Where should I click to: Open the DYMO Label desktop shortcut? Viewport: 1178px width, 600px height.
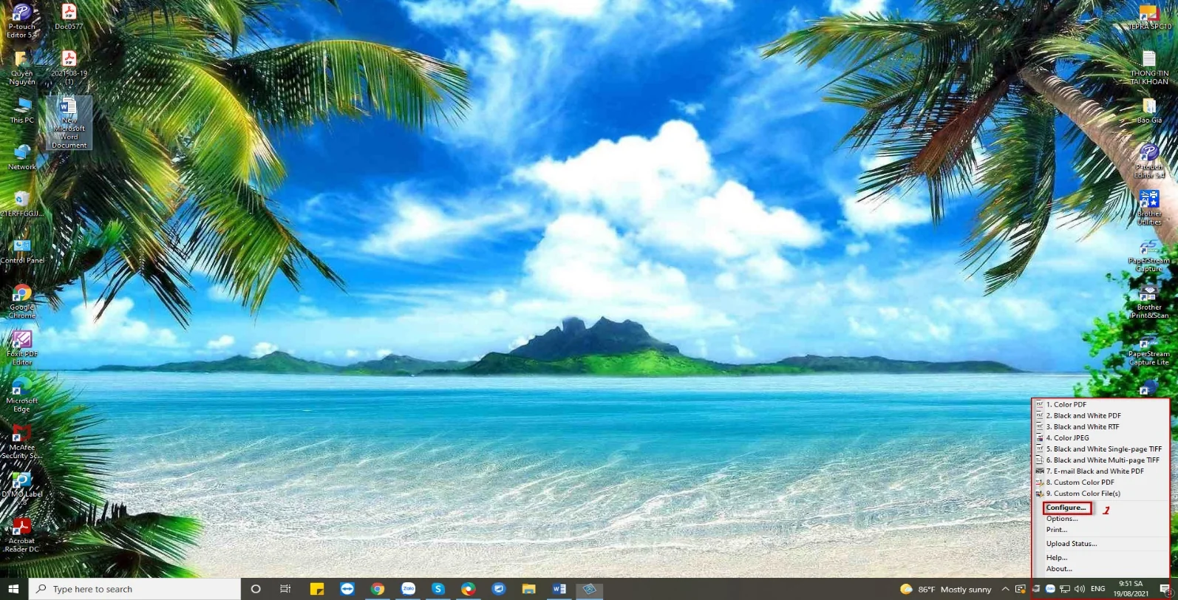(22, 486)
